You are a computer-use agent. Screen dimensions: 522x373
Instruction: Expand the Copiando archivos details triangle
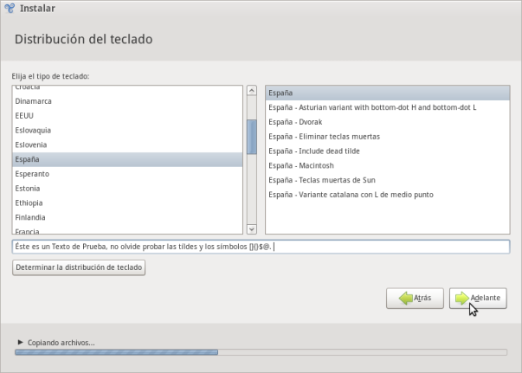[x=20, y=342]
